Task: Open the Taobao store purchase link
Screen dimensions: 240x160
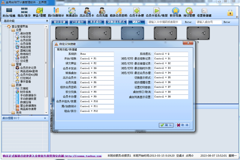Action: (52, 156)
